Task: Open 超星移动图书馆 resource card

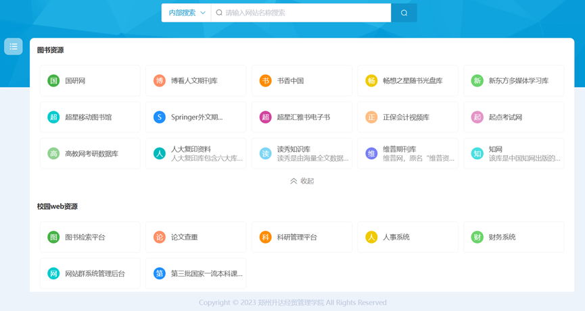Action: (89, 117)
